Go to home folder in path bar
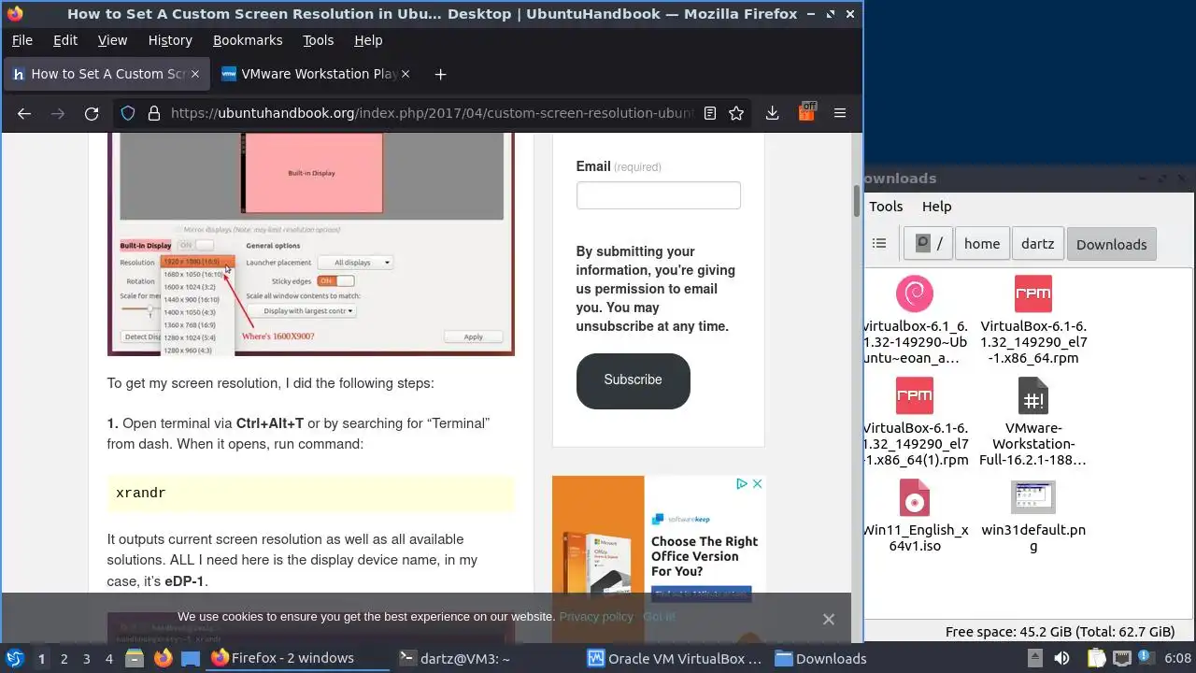This screenshot has height=673, width=1196. tap(982, 243)
